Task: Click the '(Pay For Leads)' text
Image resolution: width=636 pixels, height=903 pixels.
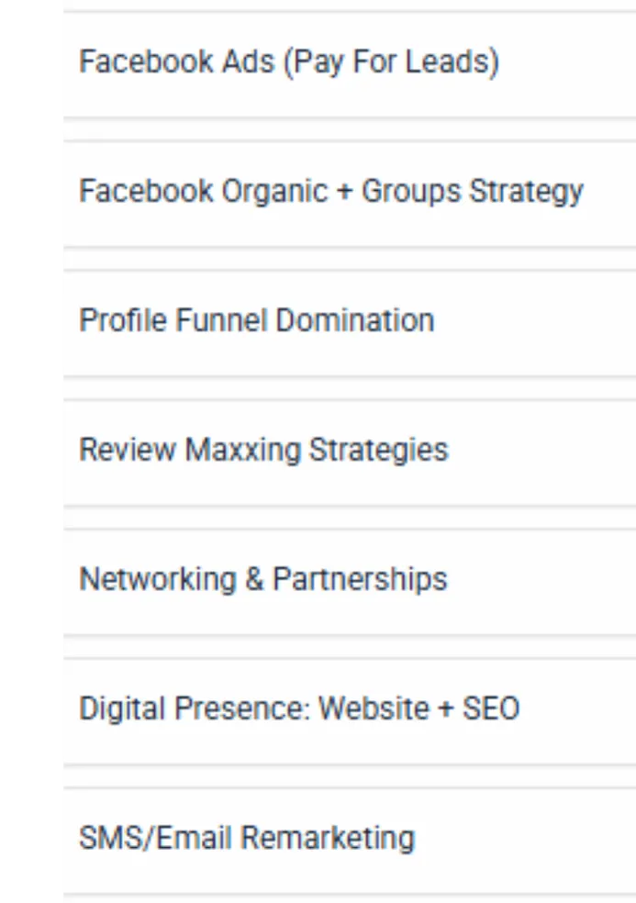Action: tap(391, 62)
